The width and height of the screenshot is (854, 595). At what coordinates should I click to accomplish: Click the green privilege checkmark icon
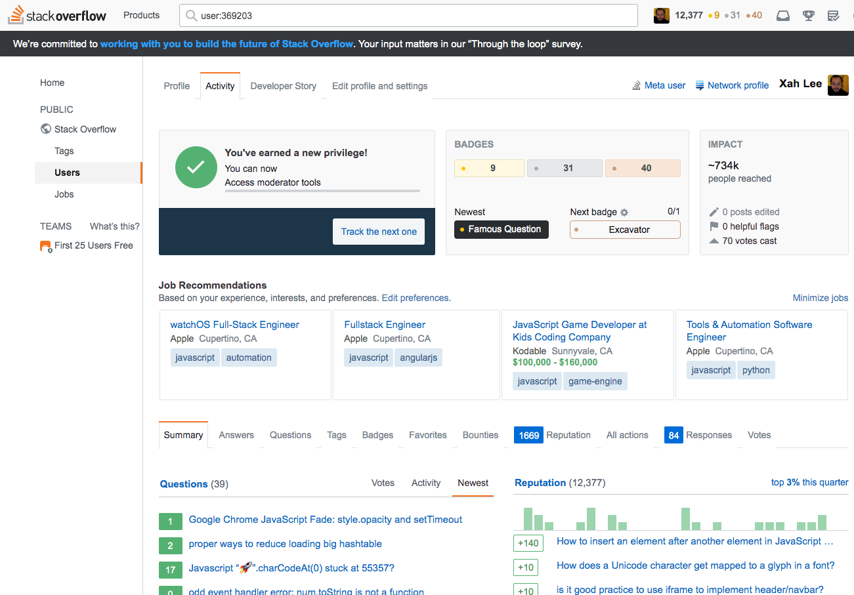[x=196, y=167]
